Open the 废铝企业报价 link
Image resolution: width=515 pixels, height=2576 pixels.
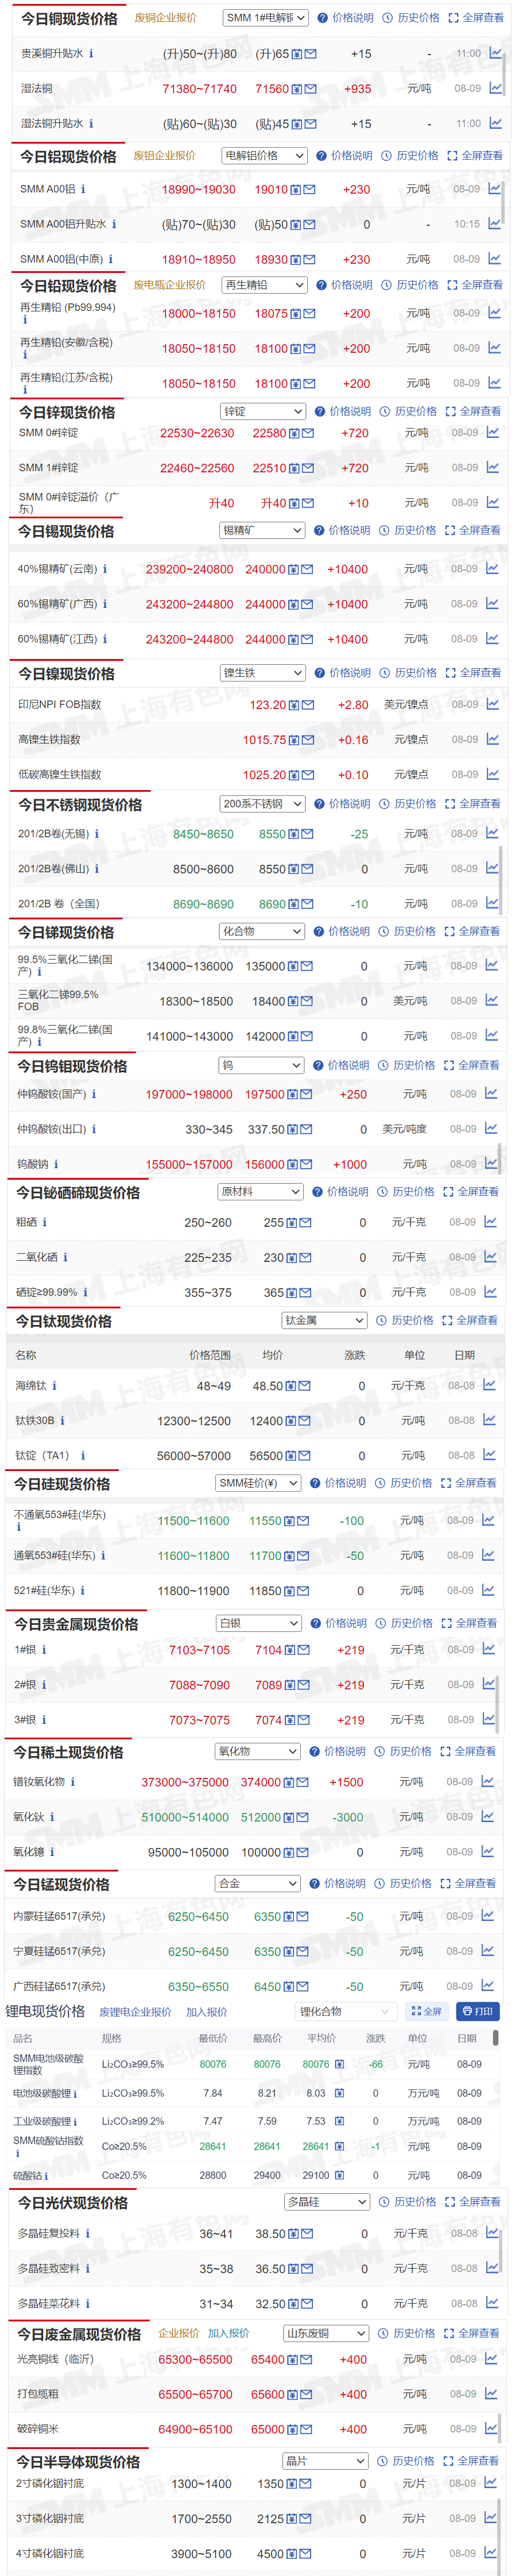pyautogui.click(x=164, y=156)
